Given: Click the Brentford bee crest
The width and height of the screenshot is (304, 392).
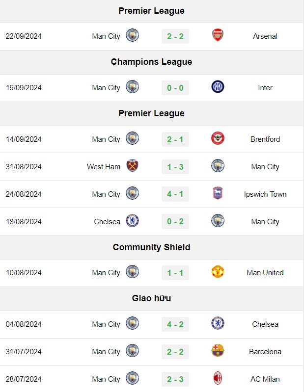Looking at the screenshot, I should (x=218, y=138).
